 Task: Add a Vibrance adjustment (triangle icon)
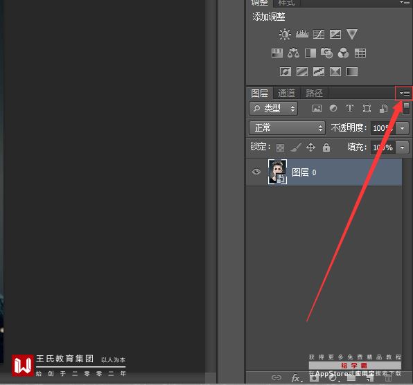(x=352, y=34)
